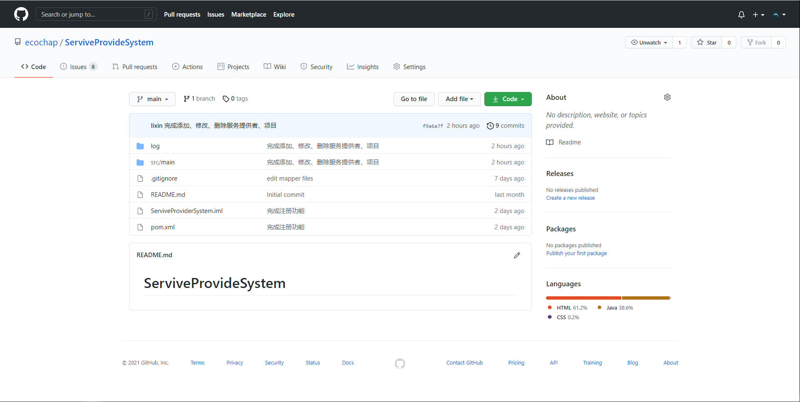The image size is (800, 402).
Task: Open the .gitignore file
Action: point(164,179)
